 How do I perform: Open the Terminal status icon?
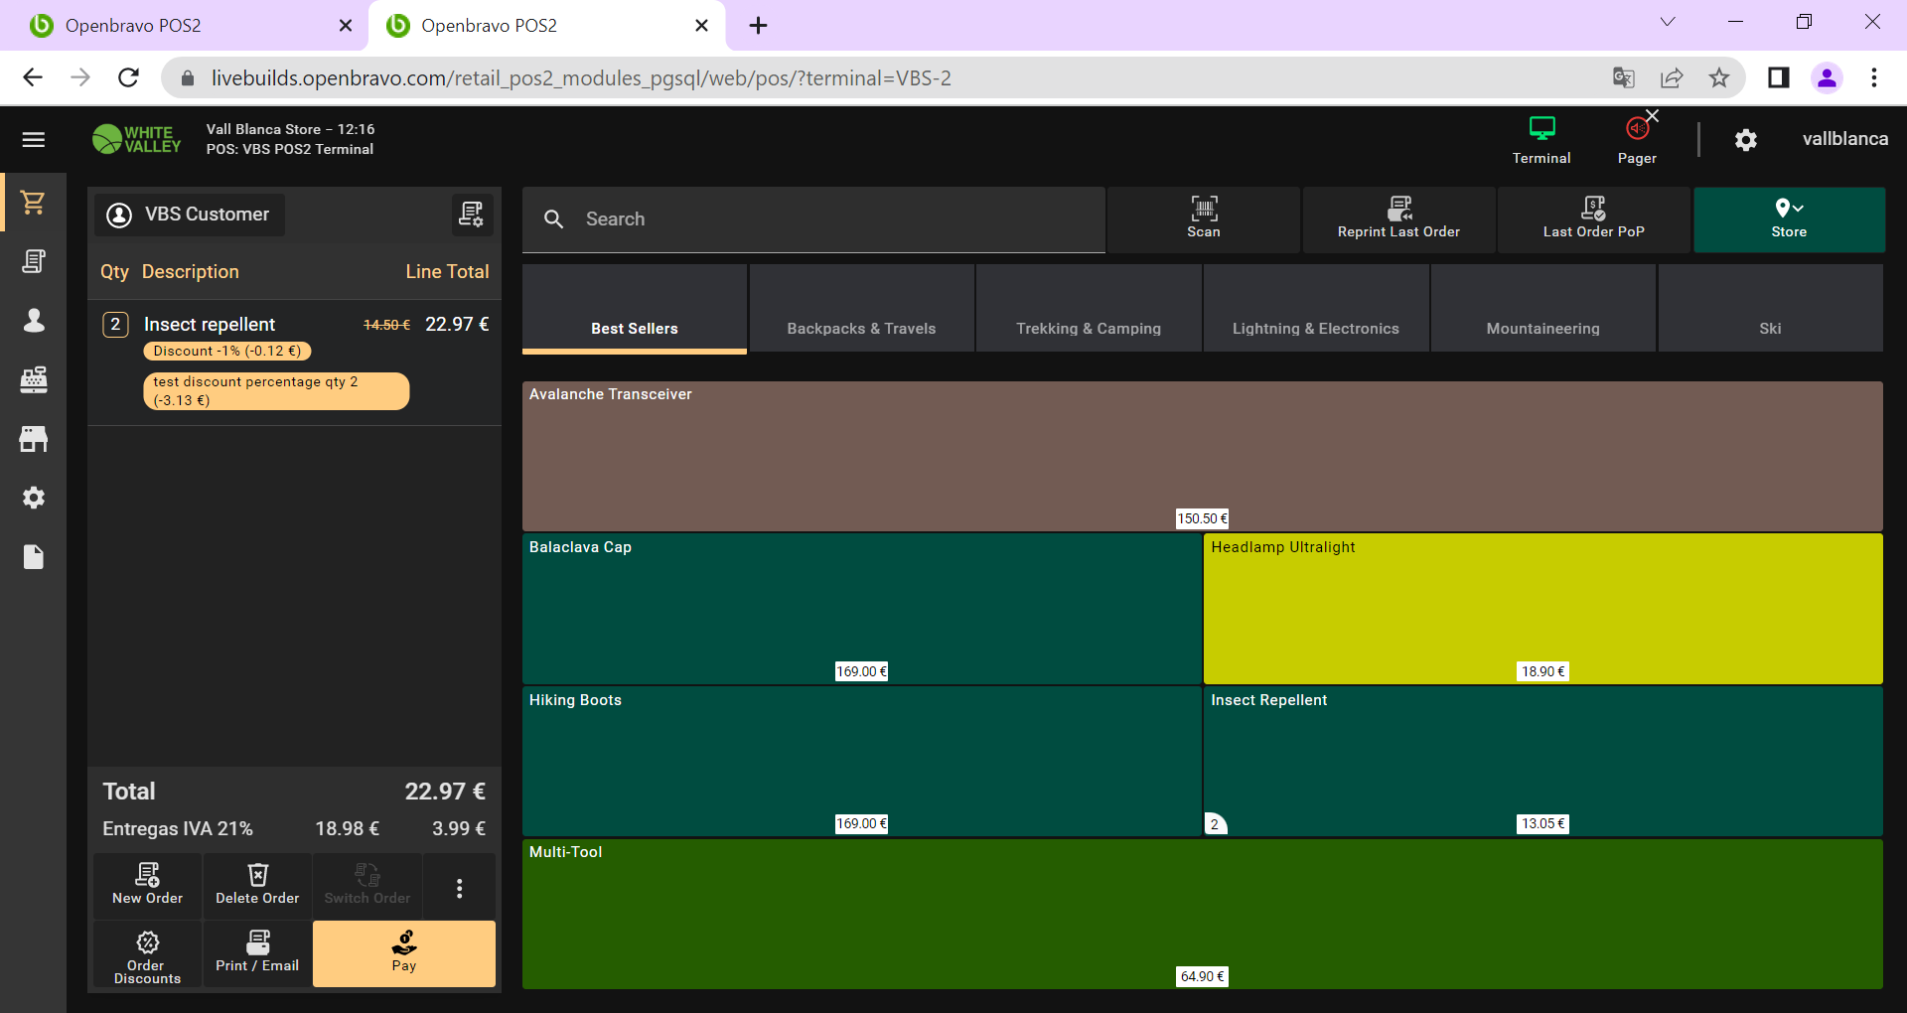coord(1540,140)
